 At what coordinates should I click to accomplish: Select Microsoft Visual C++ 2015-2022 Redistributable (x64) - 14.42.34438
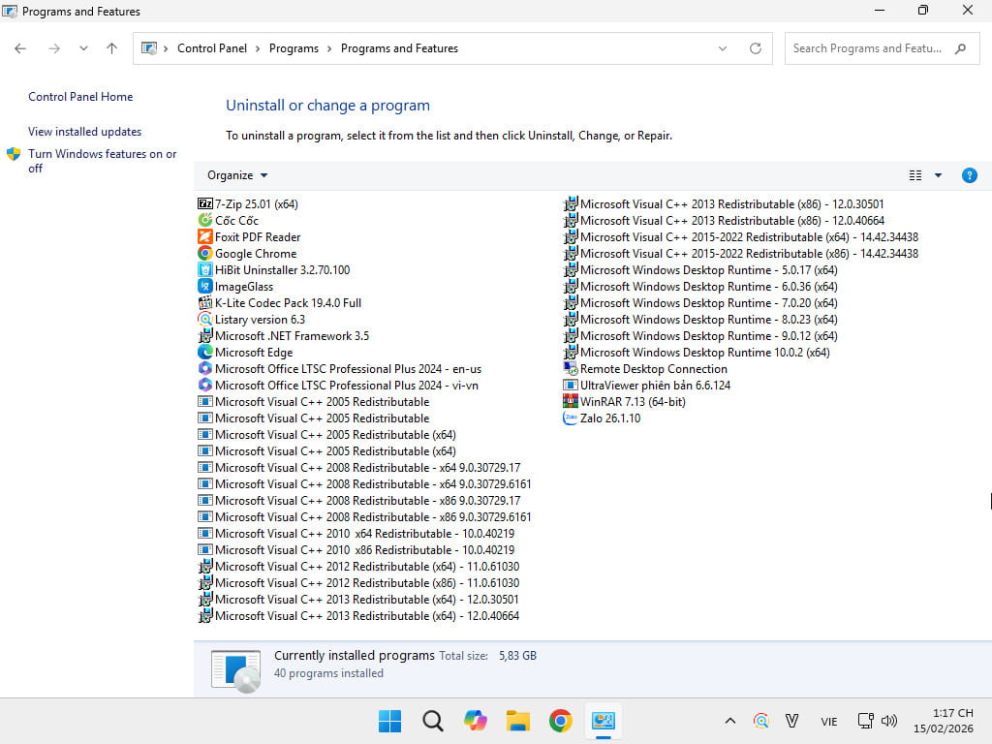click(x=741, y=236)
